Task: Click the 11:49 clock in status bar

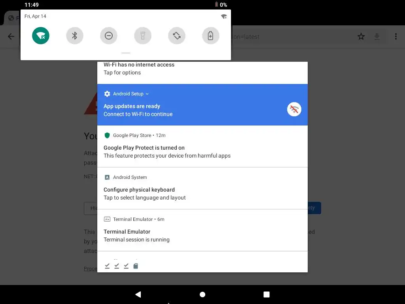Action: click(x=32, y=5)
